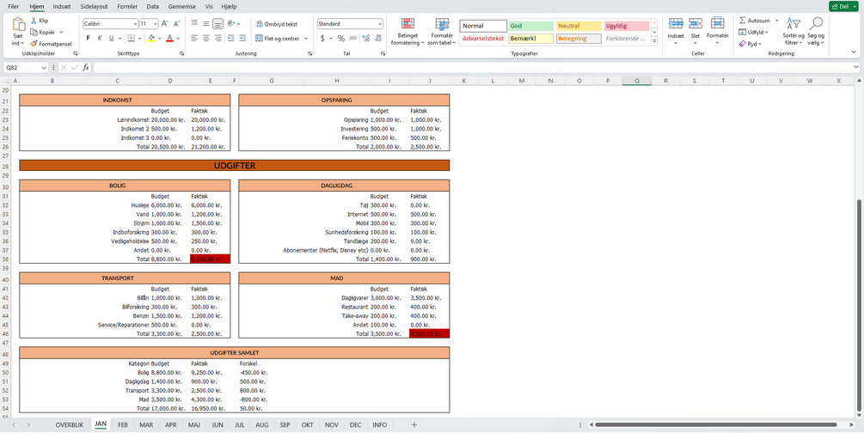Toggle italic (K) formatting
Viewport: 864px width, 433px height.
click(x=100, y=38)
